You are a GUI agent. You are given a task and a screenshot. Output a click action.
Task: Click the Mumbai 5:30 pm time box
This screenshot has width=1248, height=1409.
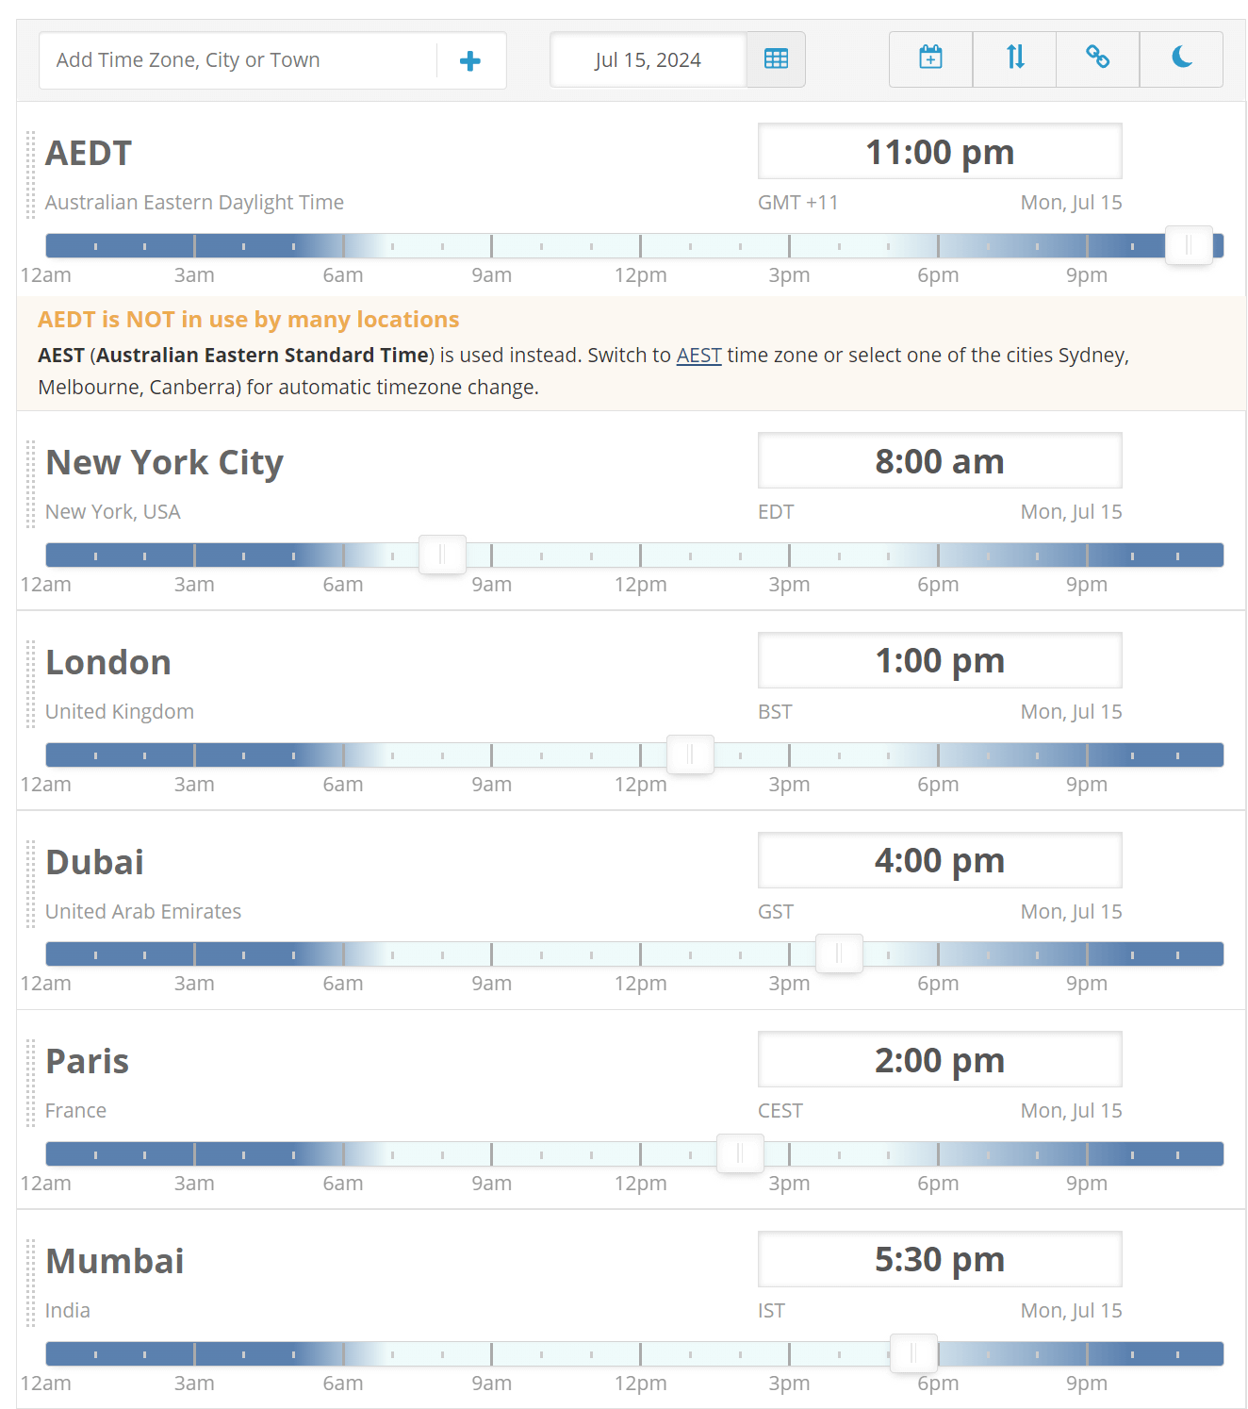click(940, 1259)
